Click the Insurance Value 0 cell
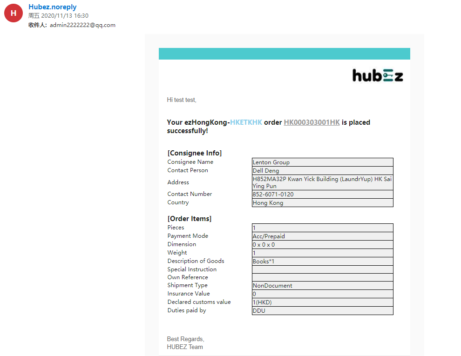The width and height of the screenshot is (461, 356). point(323,294)
